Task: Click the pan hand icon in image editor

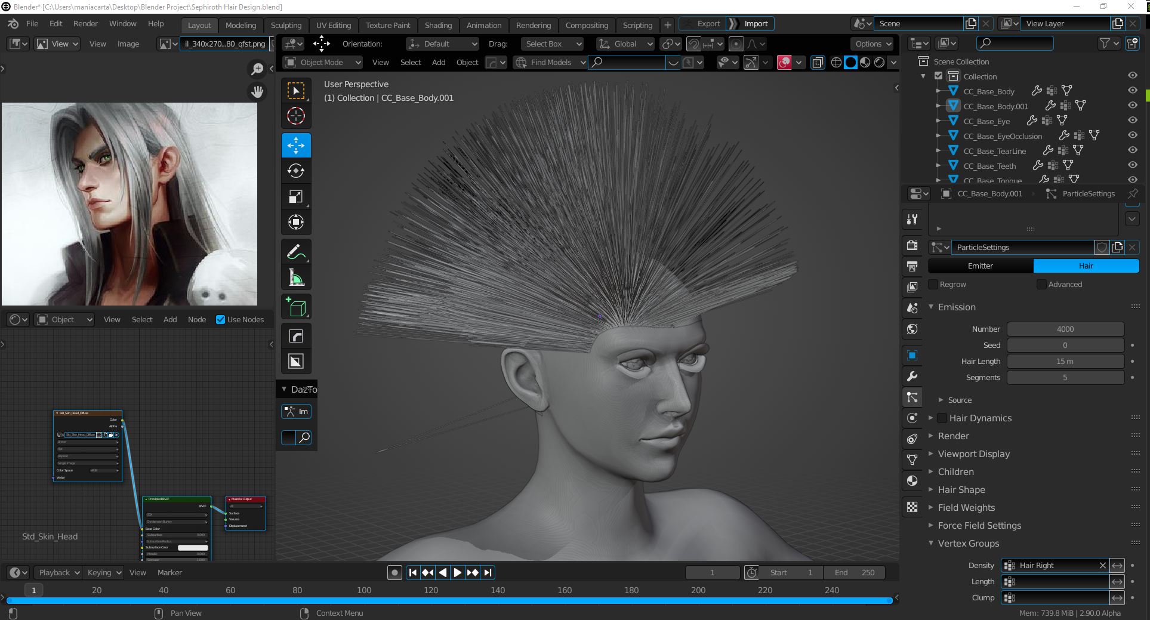Action: 257,91
